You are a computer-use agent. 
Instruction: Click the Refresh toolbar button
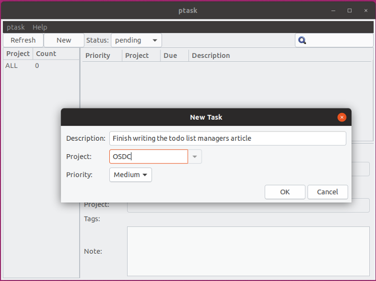pos(23,40)
